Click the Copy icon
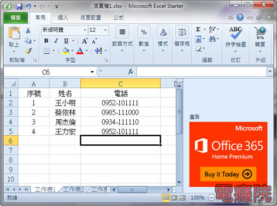The width and height of the screenshot is (277, 206). pos(28,40)
